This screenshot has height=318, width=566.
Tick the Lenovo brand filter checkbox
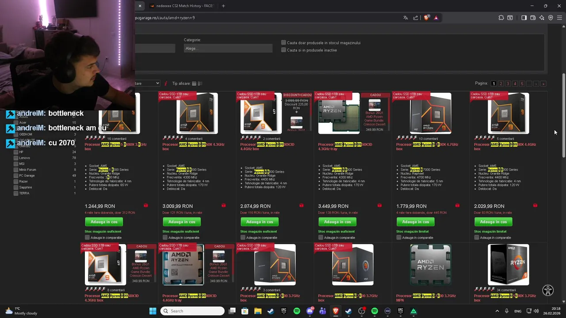(x=16, y=158)
